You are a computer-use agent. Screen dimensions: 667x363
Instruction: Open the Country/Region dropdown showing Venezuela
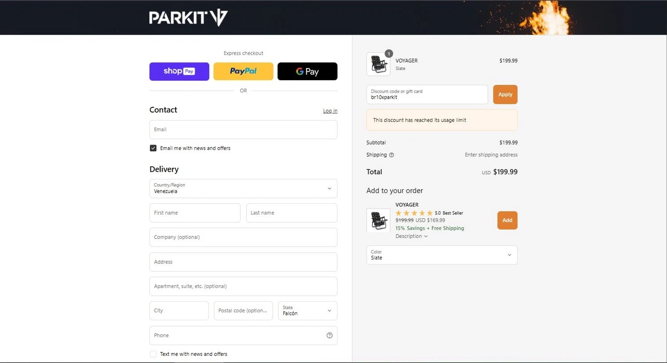click(243, 189)
